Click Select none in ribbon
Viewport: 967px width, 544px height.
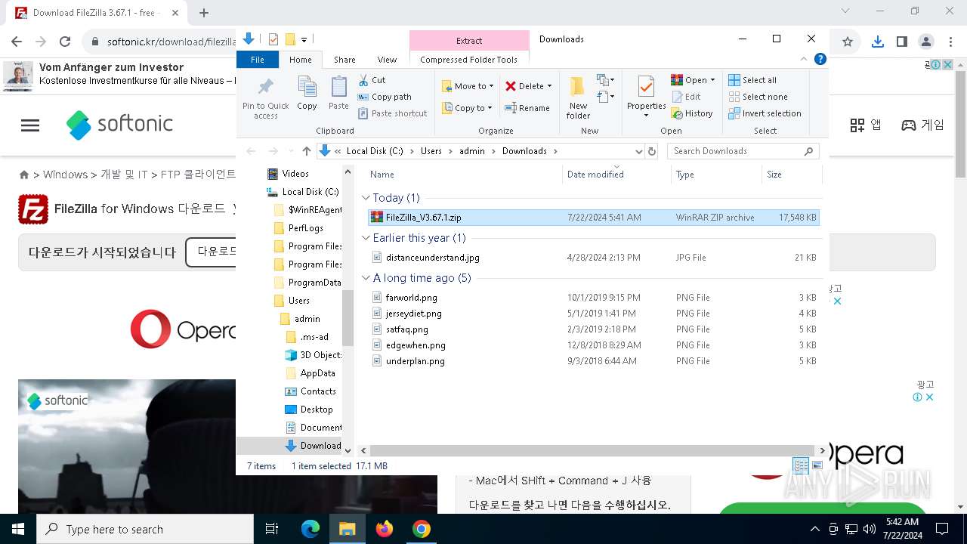click(758, 97)
